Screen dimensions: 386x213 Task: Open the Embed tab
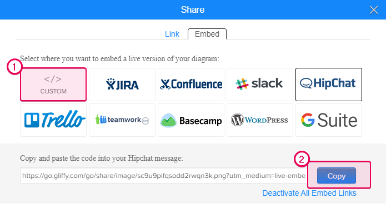click(x=207, y=34)
